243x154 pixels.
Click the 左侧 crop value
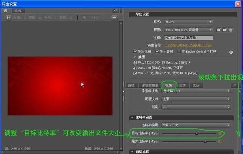(25, 18)
